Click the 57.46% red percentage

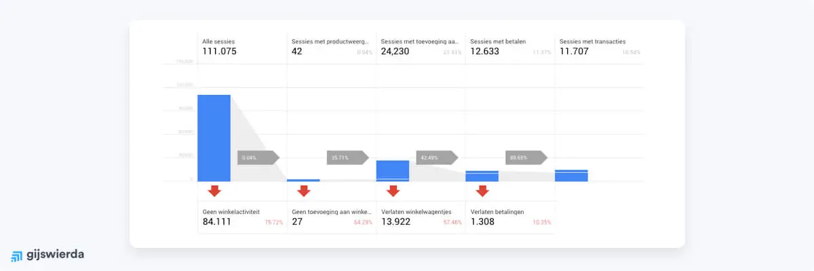coord(452,222)
